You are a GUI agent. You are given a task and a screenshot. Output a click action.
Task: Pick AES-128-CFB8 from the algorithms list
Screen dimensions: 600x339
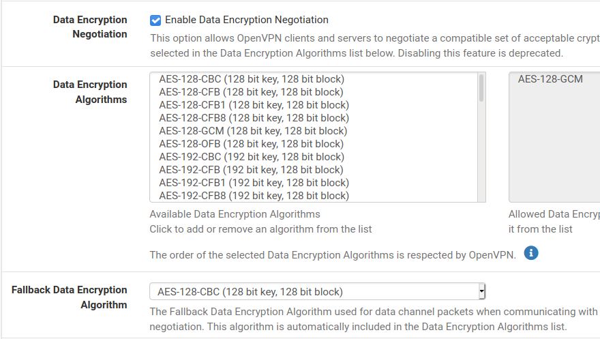254,118
